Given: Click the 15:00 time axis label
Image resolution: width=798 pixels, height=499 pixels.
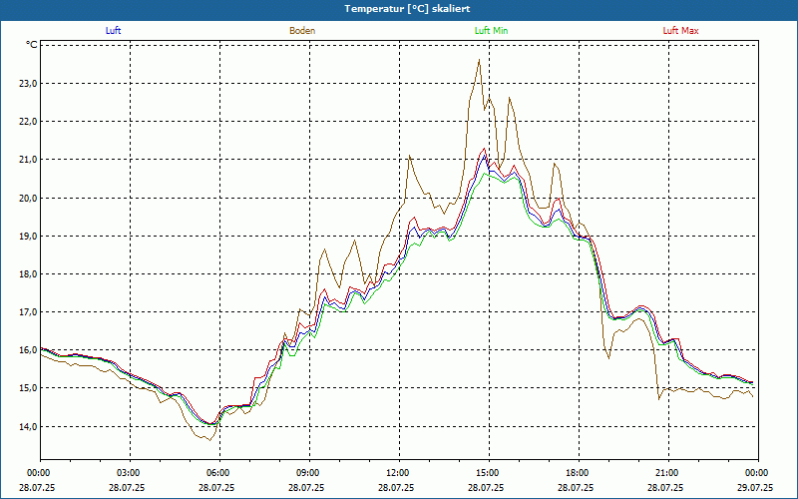Looking at the screenshot, I should click(x=489, y=473).
